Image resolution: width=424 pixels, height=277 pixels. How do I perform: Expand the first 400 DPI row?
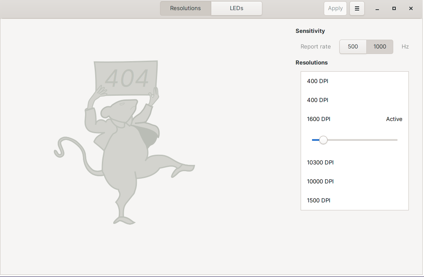click(355, 81)
